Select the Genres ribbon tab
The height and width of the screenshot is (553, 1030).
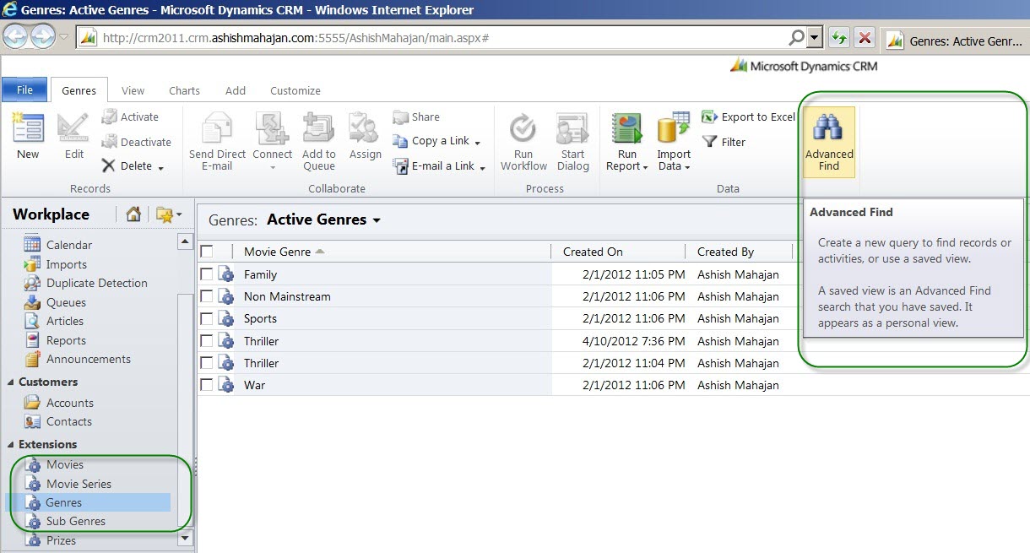pos(79,90)
